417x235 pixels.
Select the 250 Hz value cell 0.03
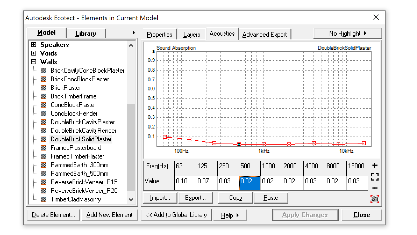tap(228, 183)
